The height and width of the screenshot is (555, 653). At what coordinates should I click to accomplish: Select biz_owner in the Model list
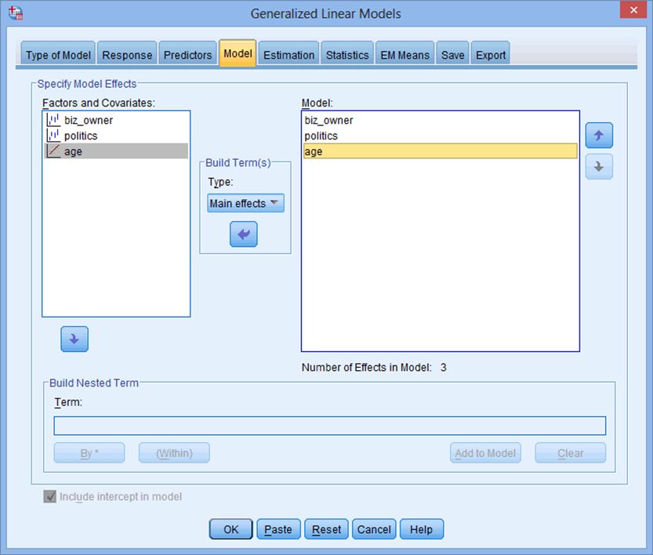[x=441, y=120]
